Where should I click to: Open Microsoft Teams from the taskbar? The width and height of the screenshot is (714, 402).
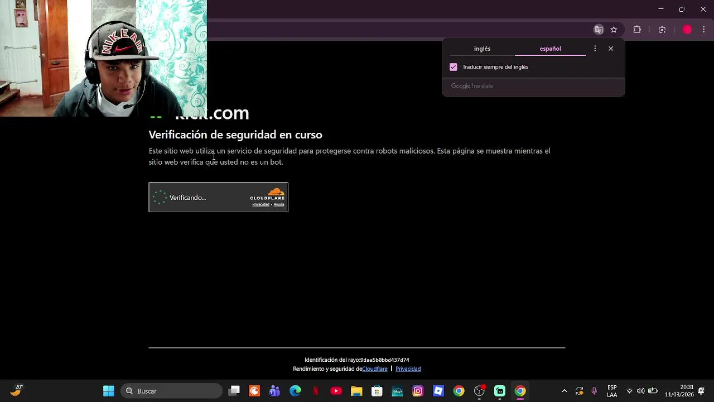click(x=274, y=391)
